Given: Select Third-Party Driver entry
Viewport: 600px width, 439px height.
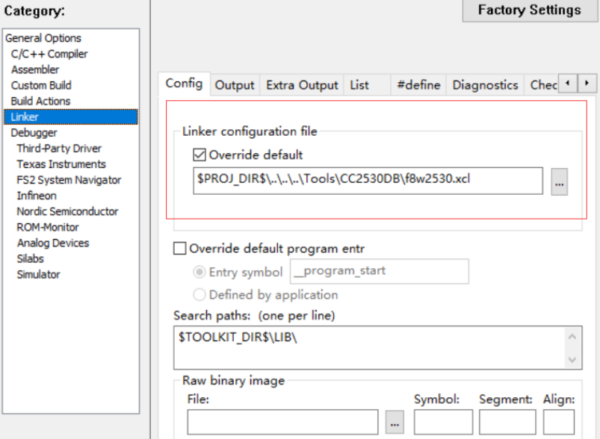Looking at the screenshot, I should coord(59,149).
